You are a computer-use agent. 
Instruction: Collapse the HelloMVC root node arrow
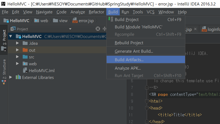[x=11, y=36]
